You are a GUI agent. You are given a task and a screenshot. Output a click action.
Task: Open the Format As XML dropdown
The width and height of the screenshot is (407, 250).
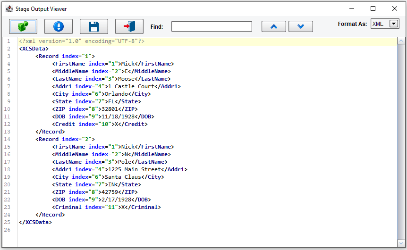393,24
